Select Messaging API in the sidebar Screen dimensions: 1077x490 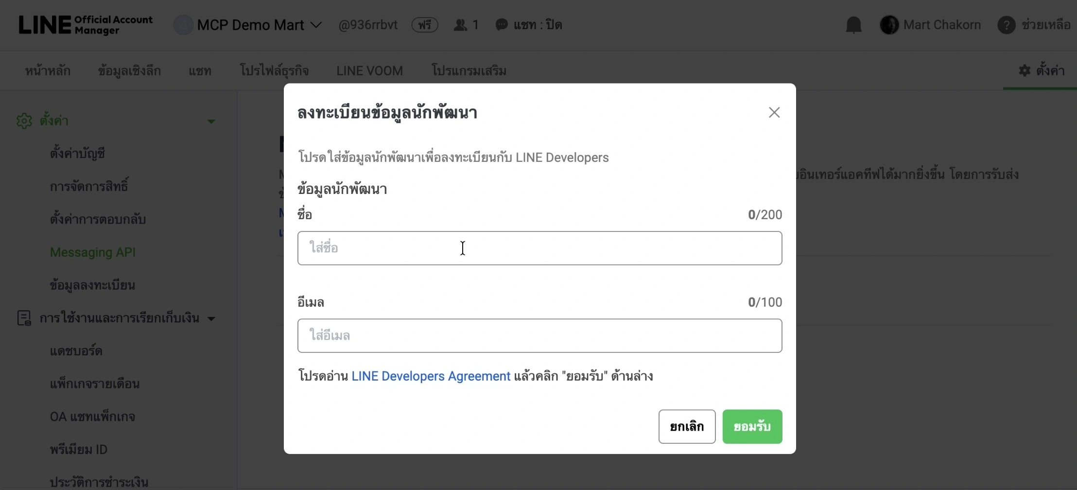coord(93,252)
